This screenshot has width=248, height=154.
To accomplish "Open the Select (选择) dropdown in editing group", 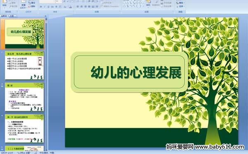I will [x=181, y=6].
